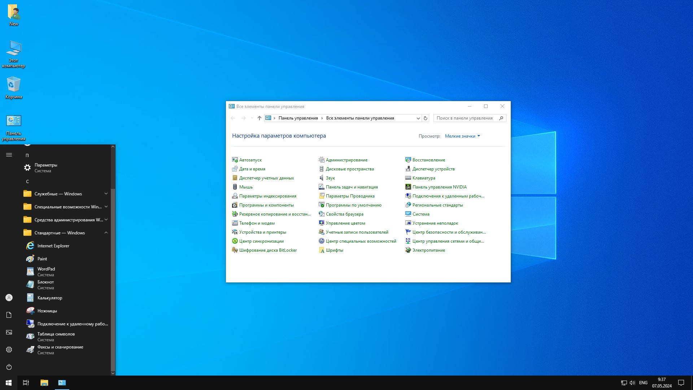Image resolution: width=693 pixels, height=390 pixels.
Task: Launch Ножницы snipping tool
Action: point(47,311)
